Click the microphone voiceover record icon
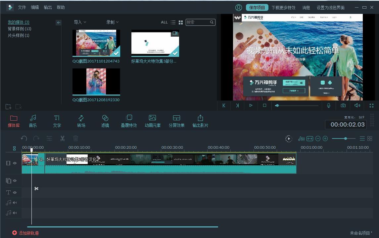The width and height of the screenshot is (379, 238). (329, 105)
